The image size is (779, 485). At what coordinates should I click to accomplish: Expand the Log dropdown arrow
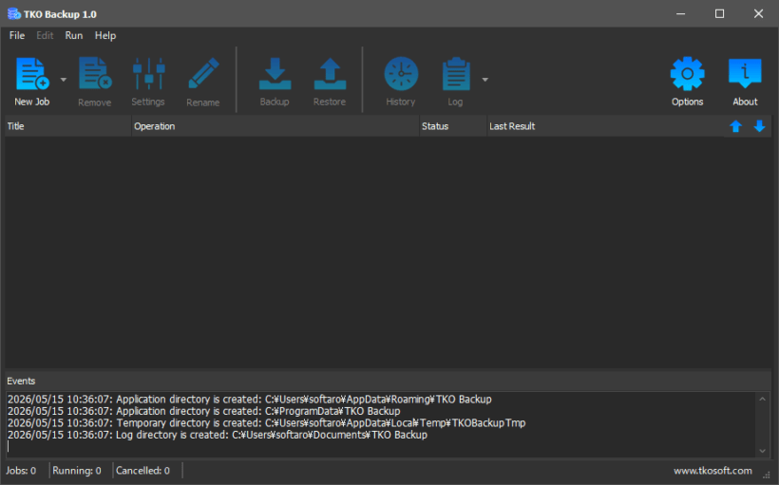coord(484,80)
